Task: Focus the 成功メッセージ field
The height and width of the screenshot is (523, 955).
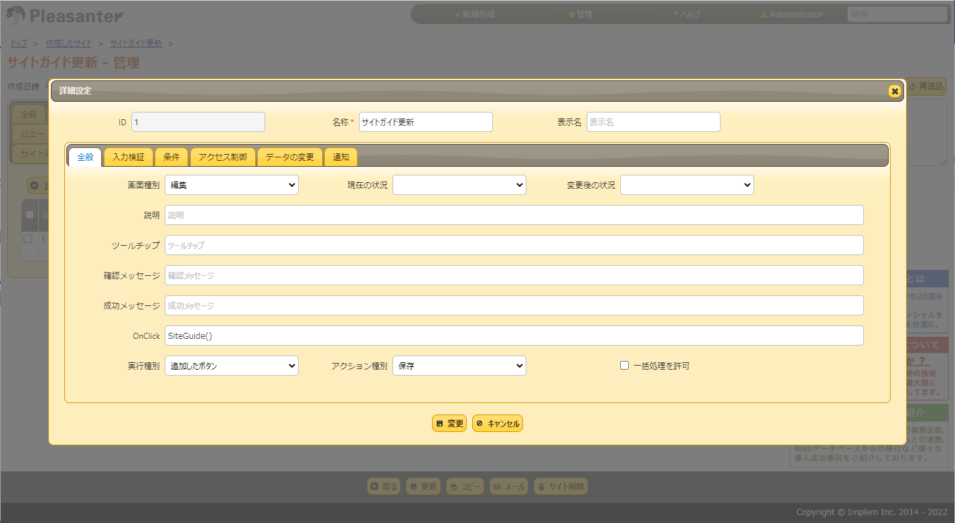Action: click(x=514, y=305)
